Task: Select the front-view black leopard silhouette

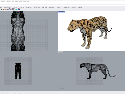Action: click(18, 71)
